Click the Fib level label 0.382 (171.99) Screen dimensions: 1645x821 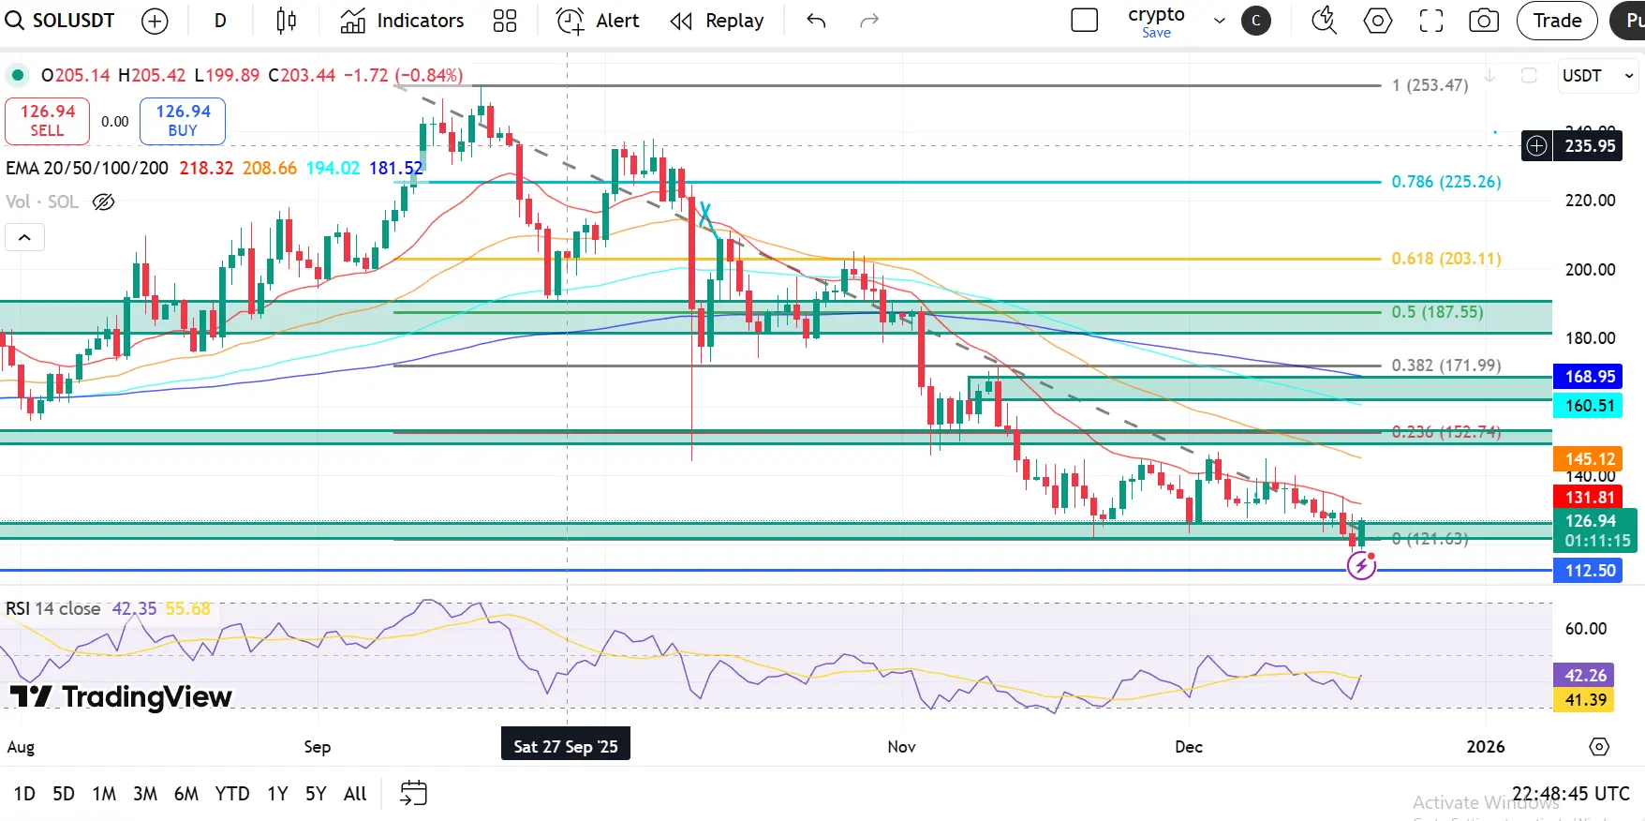1446,366
